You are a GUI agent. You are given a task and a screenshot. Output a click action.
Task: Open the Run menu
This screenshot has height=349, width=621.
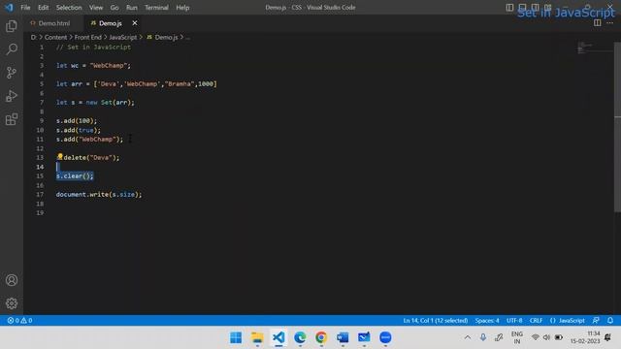click(132, 8)
